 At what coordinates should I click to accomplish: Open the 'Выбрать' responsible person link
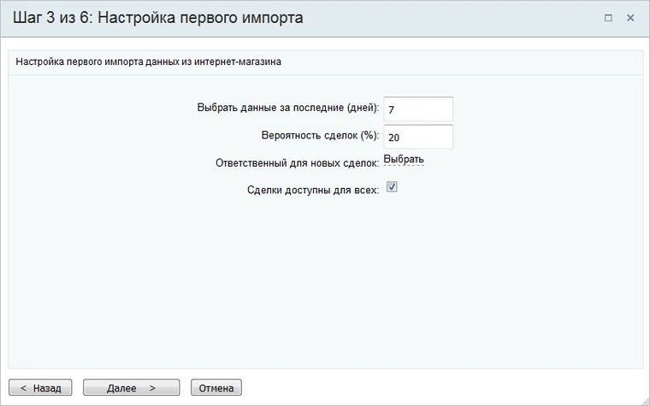pos(404,160)
